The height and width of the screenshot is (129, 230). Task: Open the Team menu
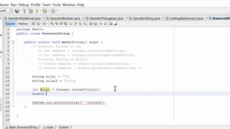[x=46, y=5]
